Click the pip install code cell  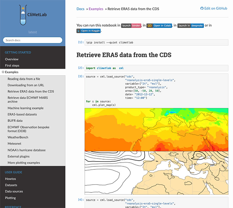[156, 42]
